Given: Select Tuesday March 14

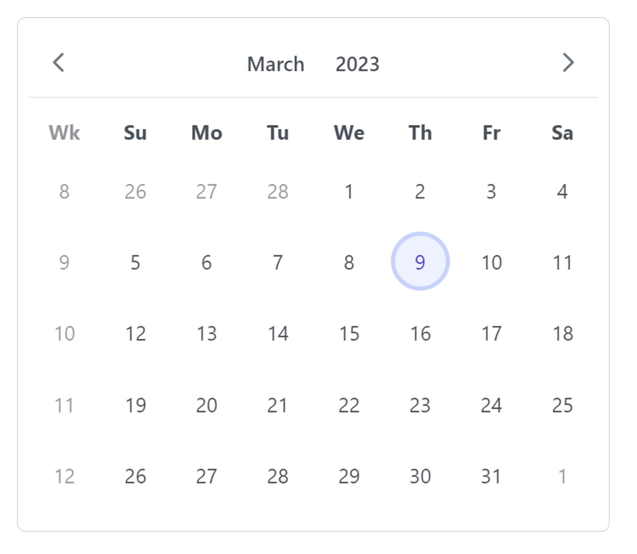Looking at the screenshot, I should click(278, 333).
